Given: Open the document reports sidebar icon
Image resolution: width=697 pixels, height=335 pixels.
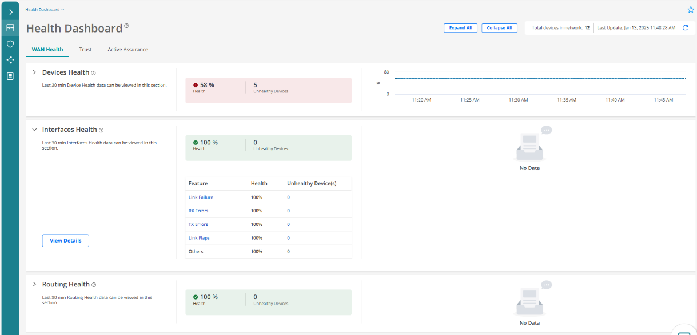Looking at the screenshot, I should [10, 76].
